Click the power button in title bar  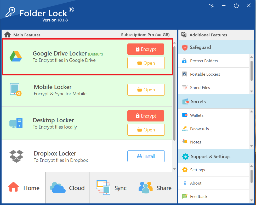tap(236, 6)
